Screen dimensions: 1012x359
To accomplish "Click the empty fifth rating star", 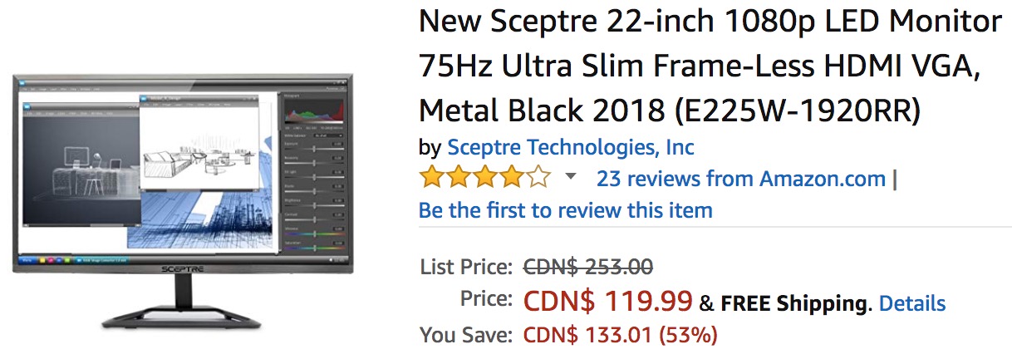I will coord(538,178).
